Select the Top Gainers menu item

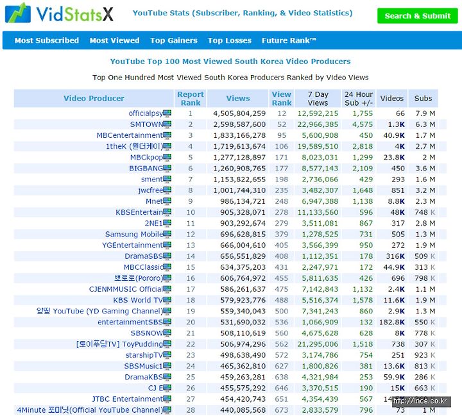pos(174,40)
